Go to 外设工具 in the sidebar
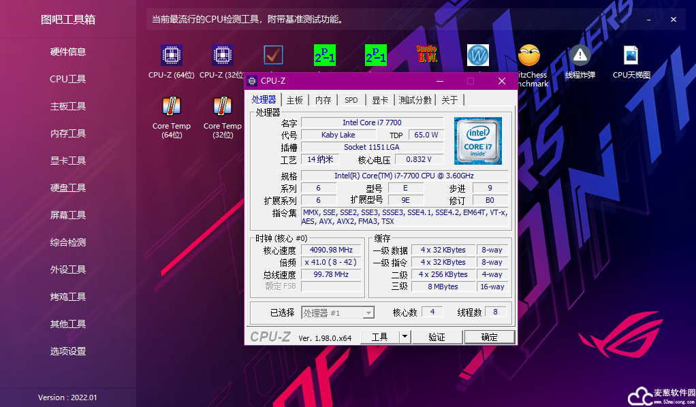Viewport: 696px width, 407px height. pos(68,270)
